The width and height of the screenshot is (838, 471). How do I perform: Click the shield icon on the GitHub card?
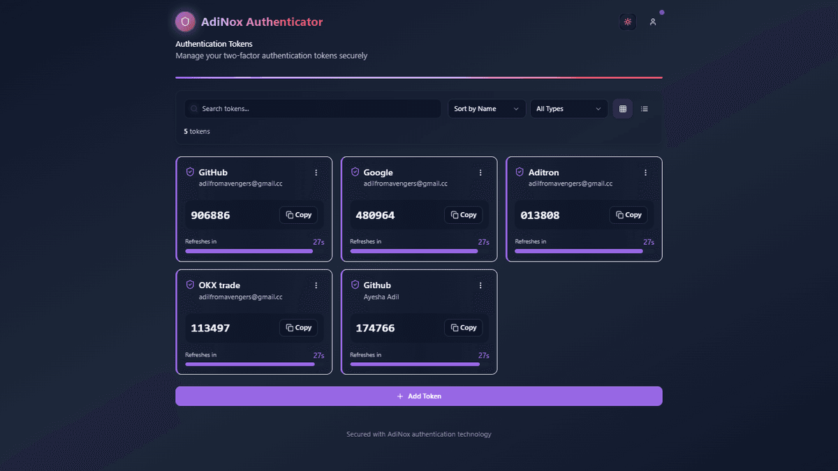190,171
